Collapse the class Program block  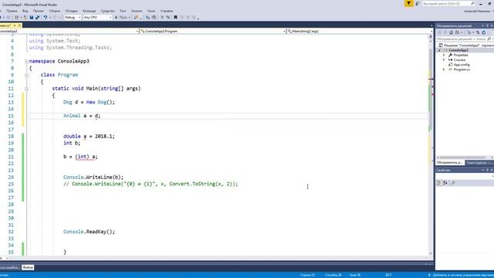click(x=27, y=75)
